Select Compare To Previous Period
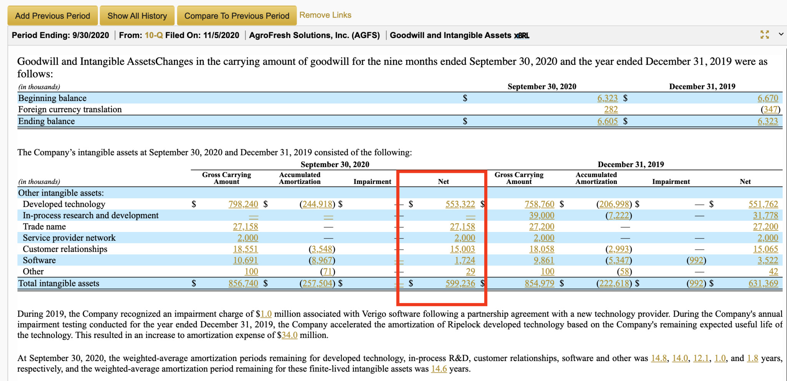The image size is (787, 381). 236,16
